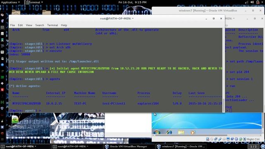The height and width of the screenshot is (149, 265).
Task: Click the VirtualBox shared folders status icon
Action: tap(224, 139)
